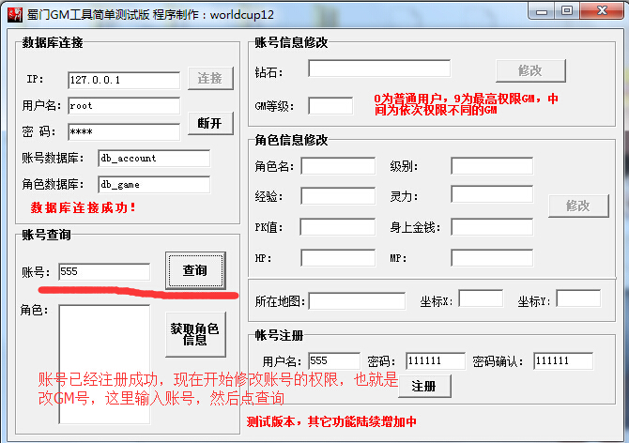
Task: Click the 角色名 character name field
Action: point(337,166)
